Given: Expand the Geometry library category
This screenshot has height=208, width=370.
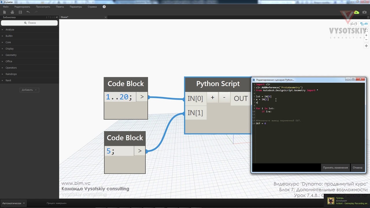Looking at the screenshot, I should [x=29, y=55].
